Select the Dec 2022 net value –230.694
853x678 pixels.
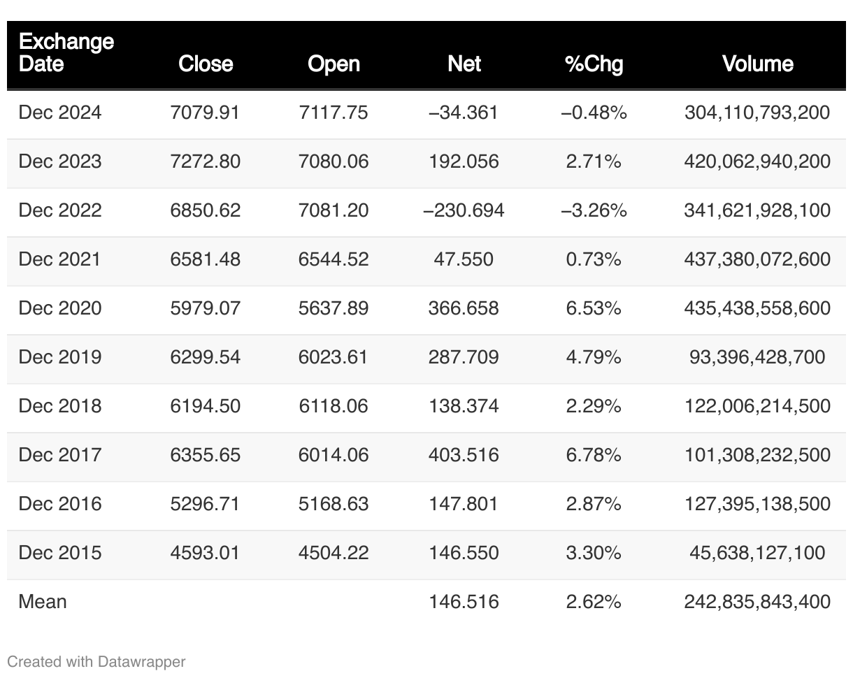tap(464, 210)
